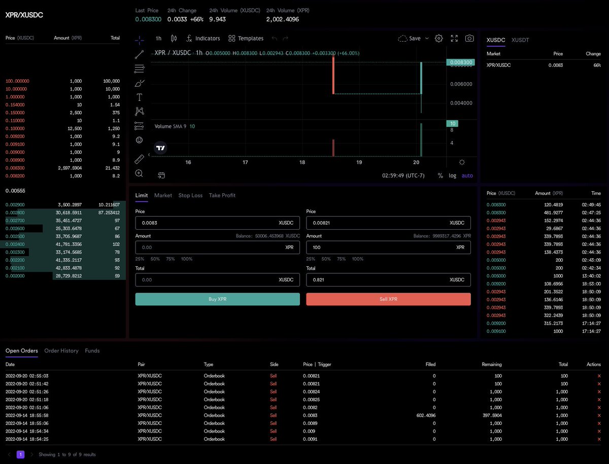Click the go to date icon
Image resolution: width=609 pixels, height=464 pixels.
tap(161, 175)
